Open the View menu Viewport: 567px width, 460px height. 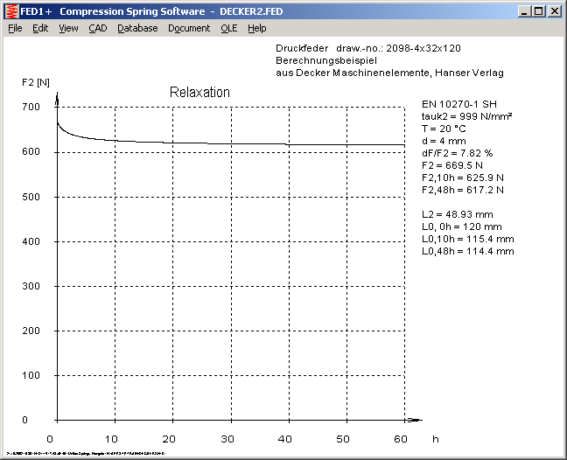[68, 28]
